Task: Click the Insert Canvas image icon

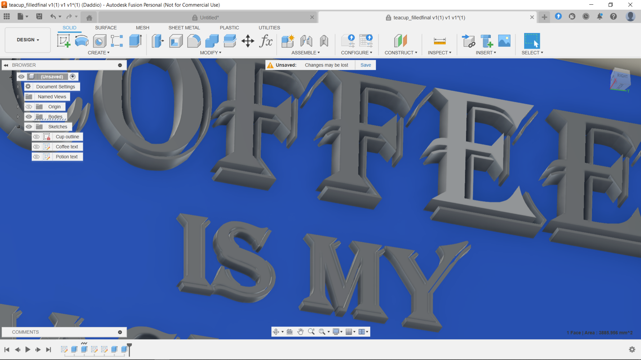Action: point(504,41)
